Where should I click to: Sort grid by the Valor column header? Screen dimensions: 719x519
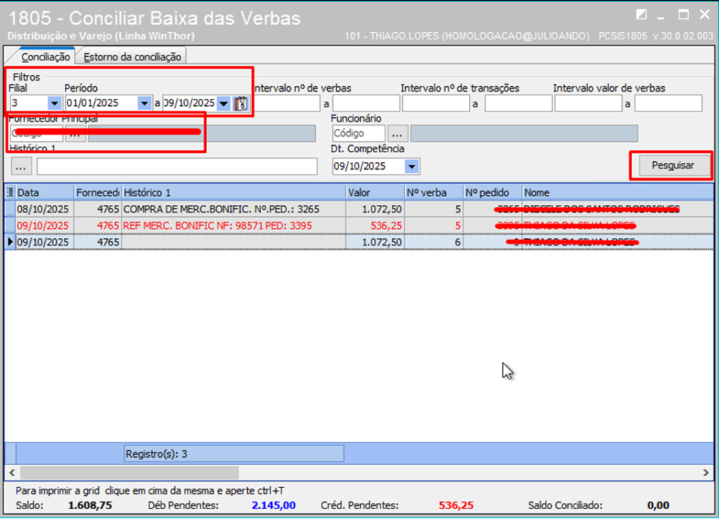[374, 192]
